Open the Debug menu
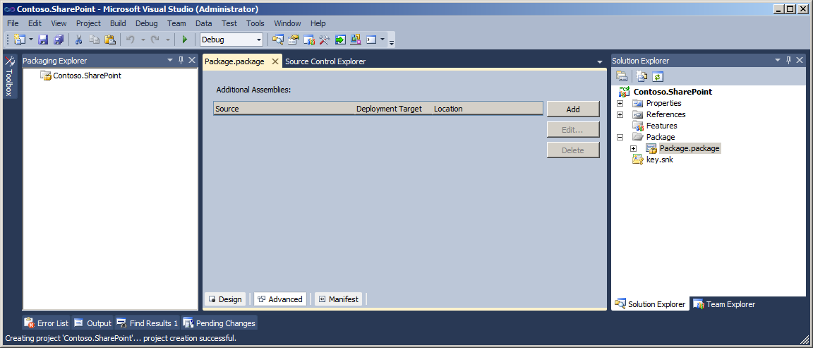 click(146, 23)
